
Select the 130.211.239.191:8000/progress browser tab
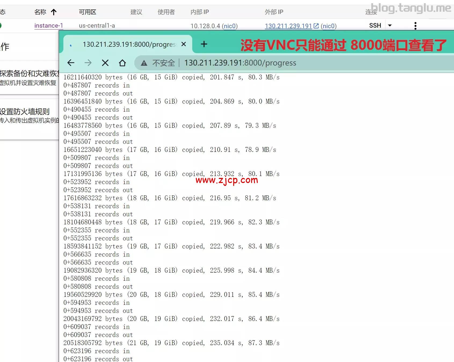coord(126,44)
